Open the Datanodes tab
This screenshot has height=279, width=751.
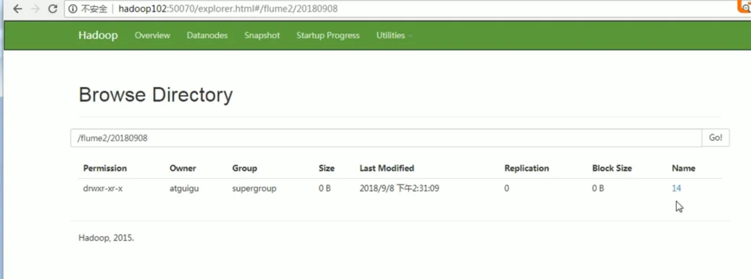(x=207, y=35)
